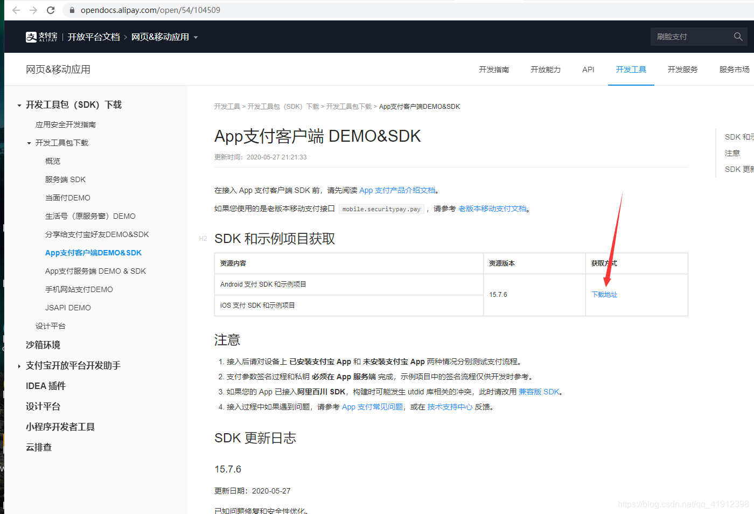
Task: Click the 下载地址 download link
Action: (x=604, y=295)
